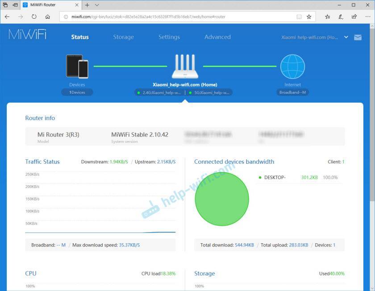Click the 1 Devices pill button

[x=77, y=92]
